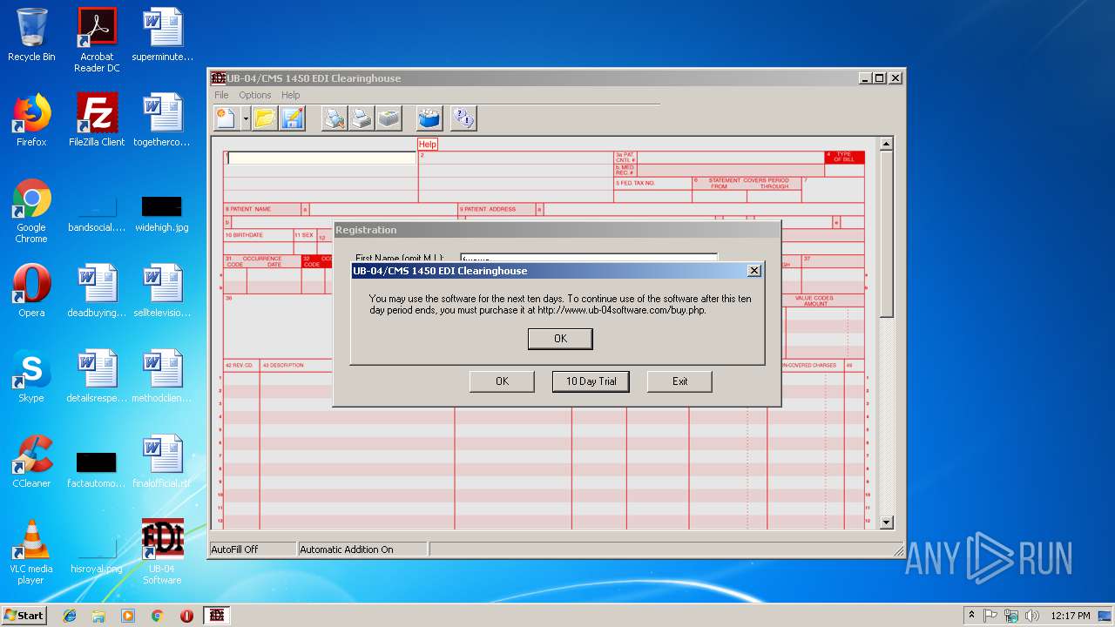
Task: Open the Help menu
Action: (x=291, y=95)
